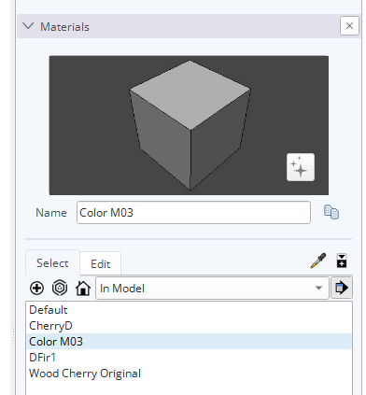The width and height of the screenshot is (366, 395).
Task: Select the CherryD material
Action: [x=190, y=326]
